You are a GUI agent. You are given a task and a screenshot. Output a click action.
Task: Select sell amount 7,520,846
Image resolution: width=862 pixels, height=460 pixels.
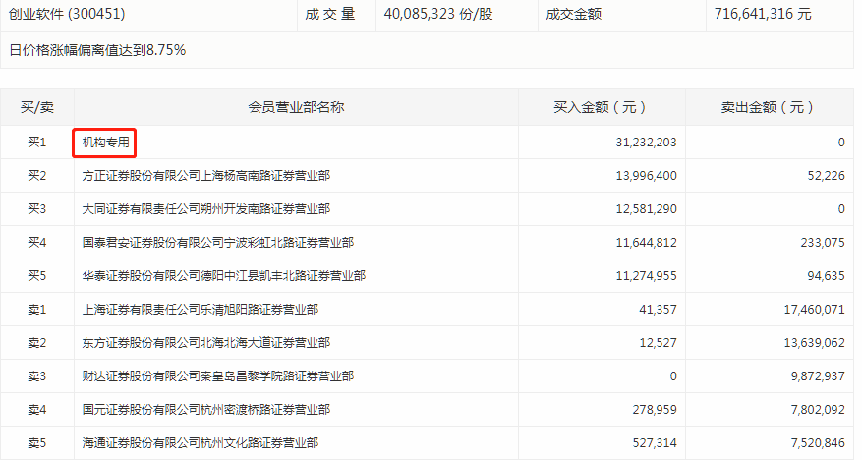(x=818, y=443)
